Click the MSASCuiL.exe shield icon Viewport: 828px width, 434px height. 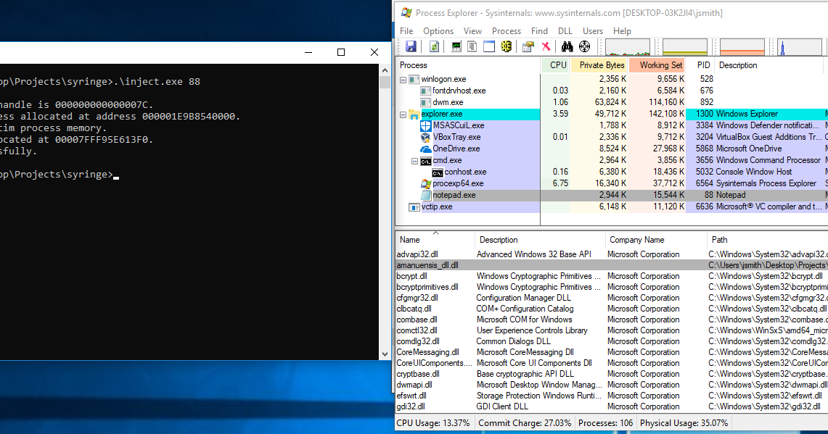tap(426, 125)
